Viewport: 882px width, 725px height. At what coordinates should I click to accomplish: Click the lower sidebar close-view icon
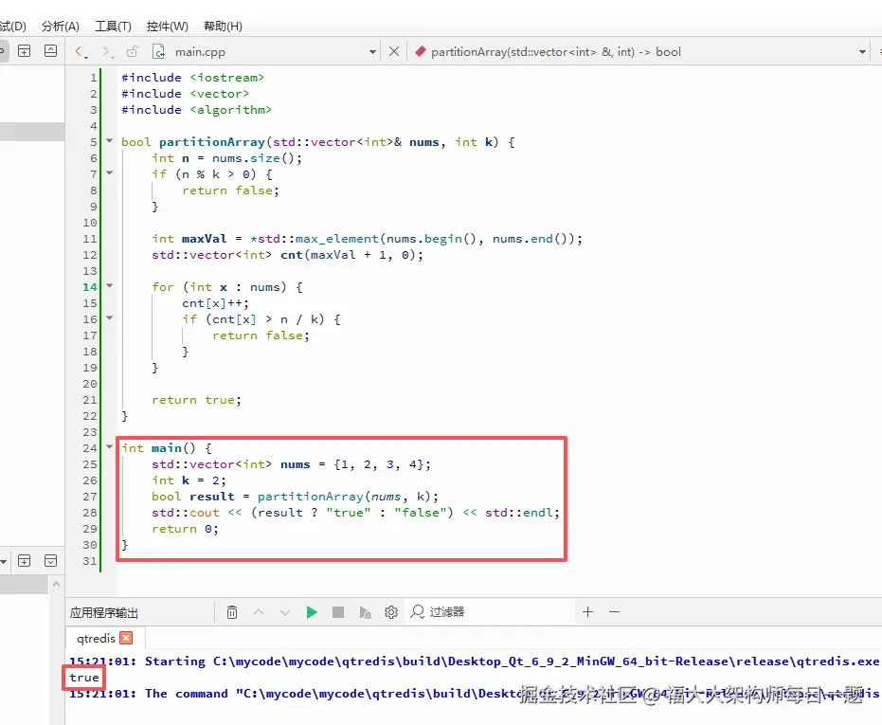click(x=50, y=561)
